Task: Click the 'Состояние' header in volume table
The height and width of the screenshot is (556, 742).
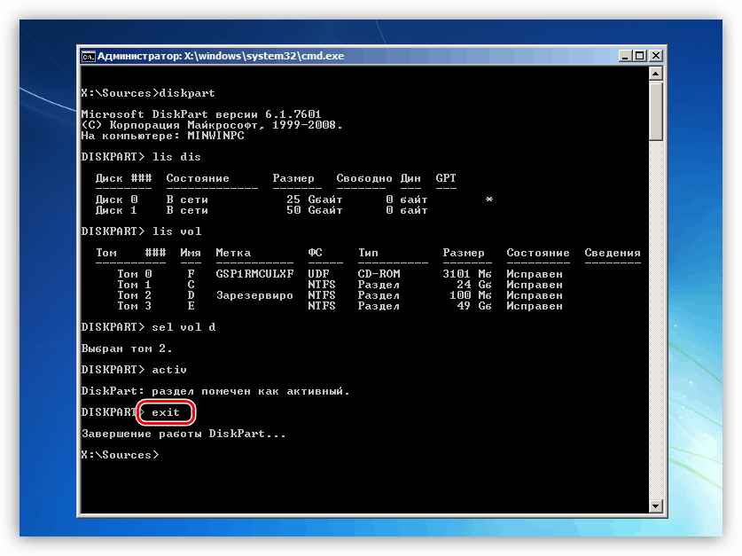Action: [538, 253]
